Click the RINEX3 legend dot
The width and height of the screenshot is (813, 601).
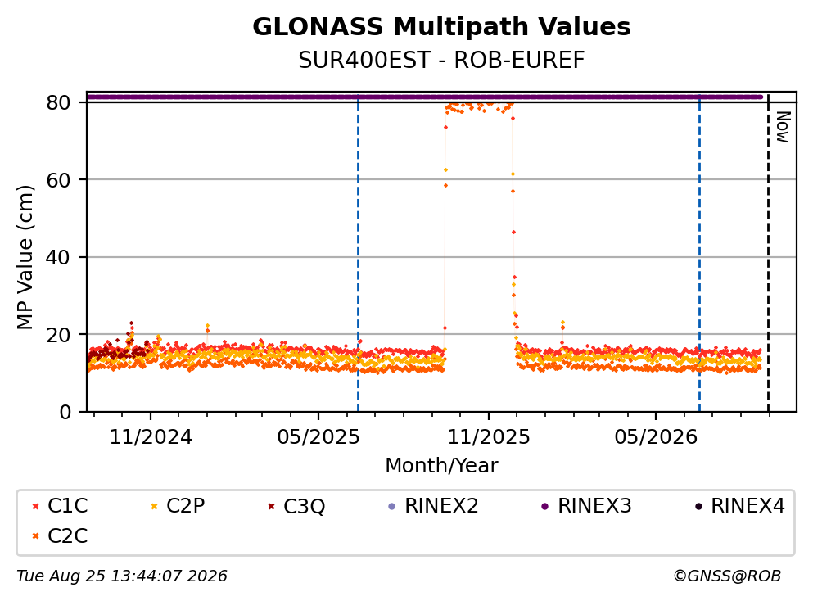(x=545, y=506)
